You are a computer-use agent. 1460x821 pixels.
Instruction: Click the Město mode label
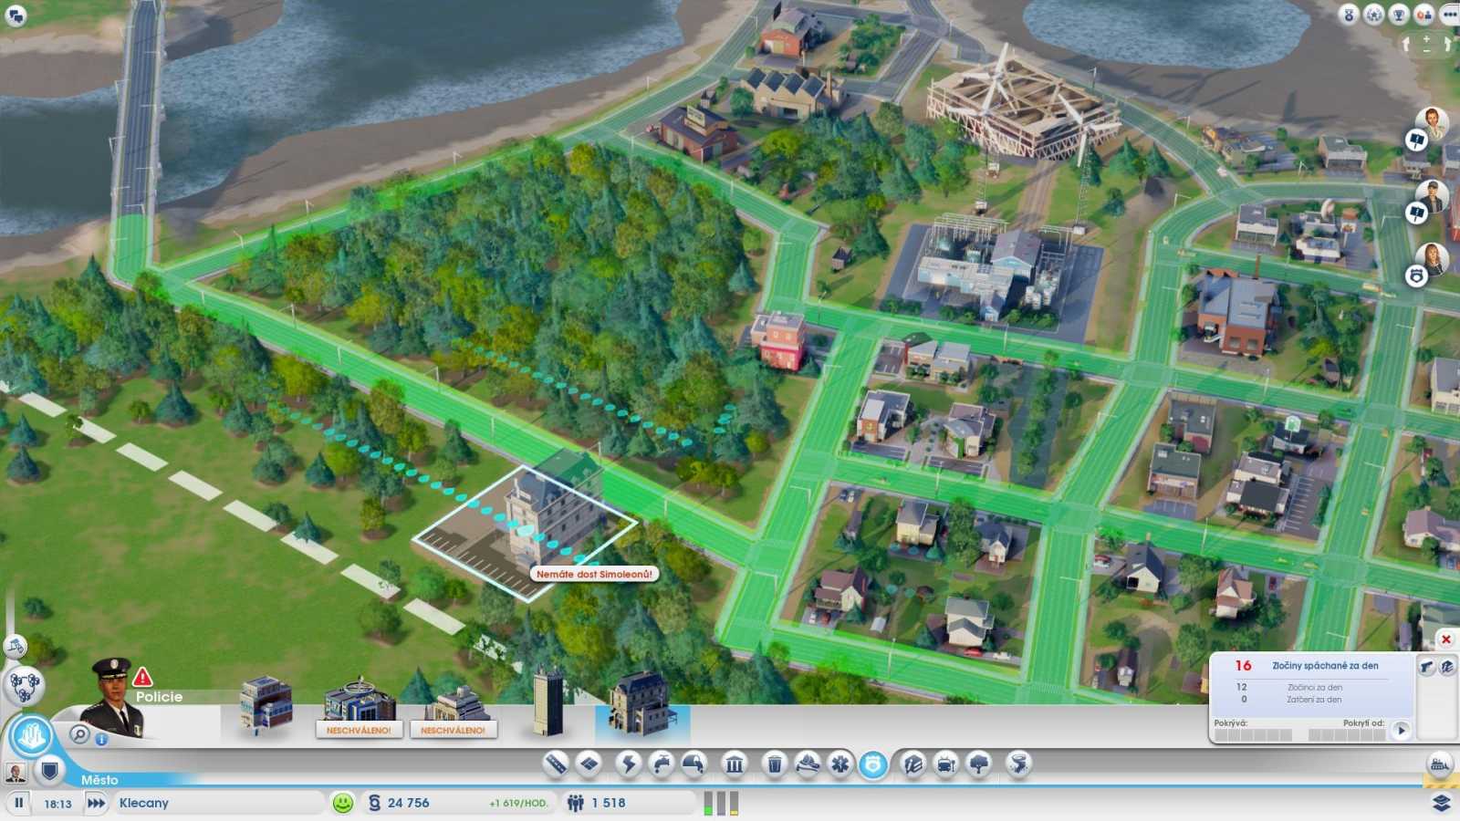[99, 780]
